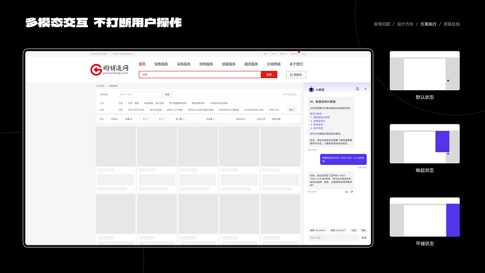This screenshot has height=273, width=485.
Task: Click 电缆电线 in the breadcrumb
Action: point(113,86)
